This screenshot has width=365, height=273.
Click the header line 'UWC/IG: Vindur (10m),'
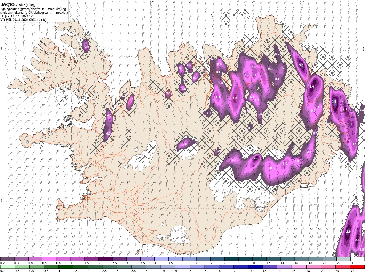pos(18,5)
